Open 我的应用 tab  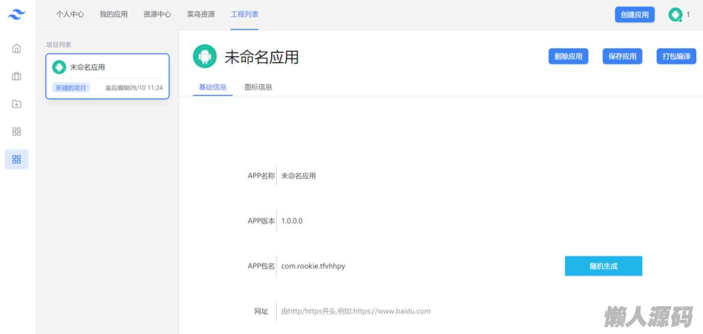[x=113, y=14]
